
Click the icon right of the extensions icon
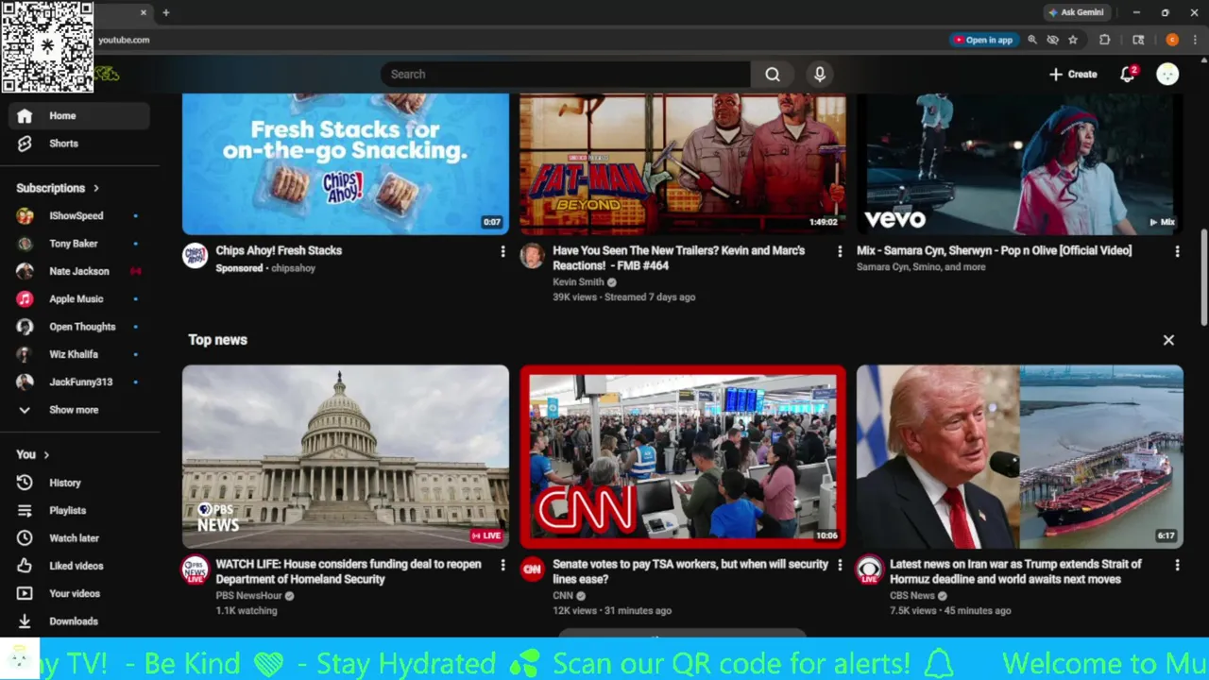coord(1138,40)
